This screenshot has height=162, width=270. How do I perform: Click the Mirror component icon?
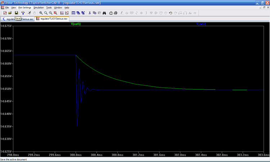pyautogui.click(x=185, y=13)
